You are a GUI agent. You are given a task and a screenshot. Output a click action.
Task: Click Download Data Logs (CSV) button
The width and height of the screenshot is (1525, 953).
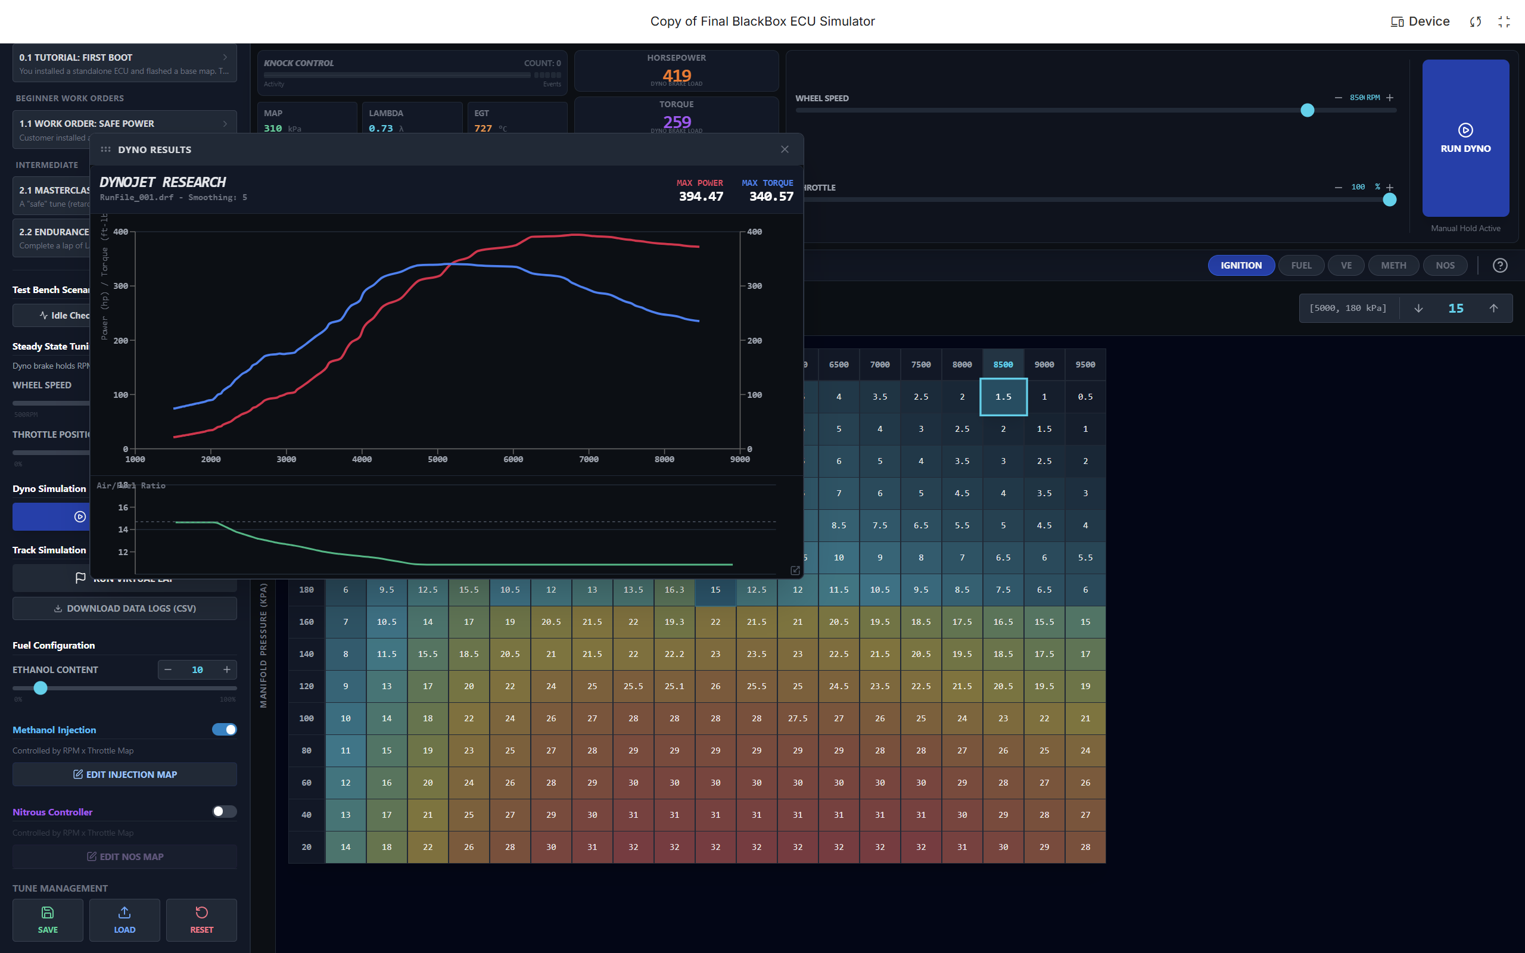click(x=125, y=608)
